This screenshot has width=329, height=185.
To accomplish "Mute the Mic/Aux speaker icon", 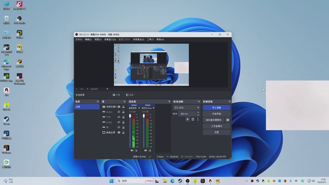I will [x=146, y=150].
